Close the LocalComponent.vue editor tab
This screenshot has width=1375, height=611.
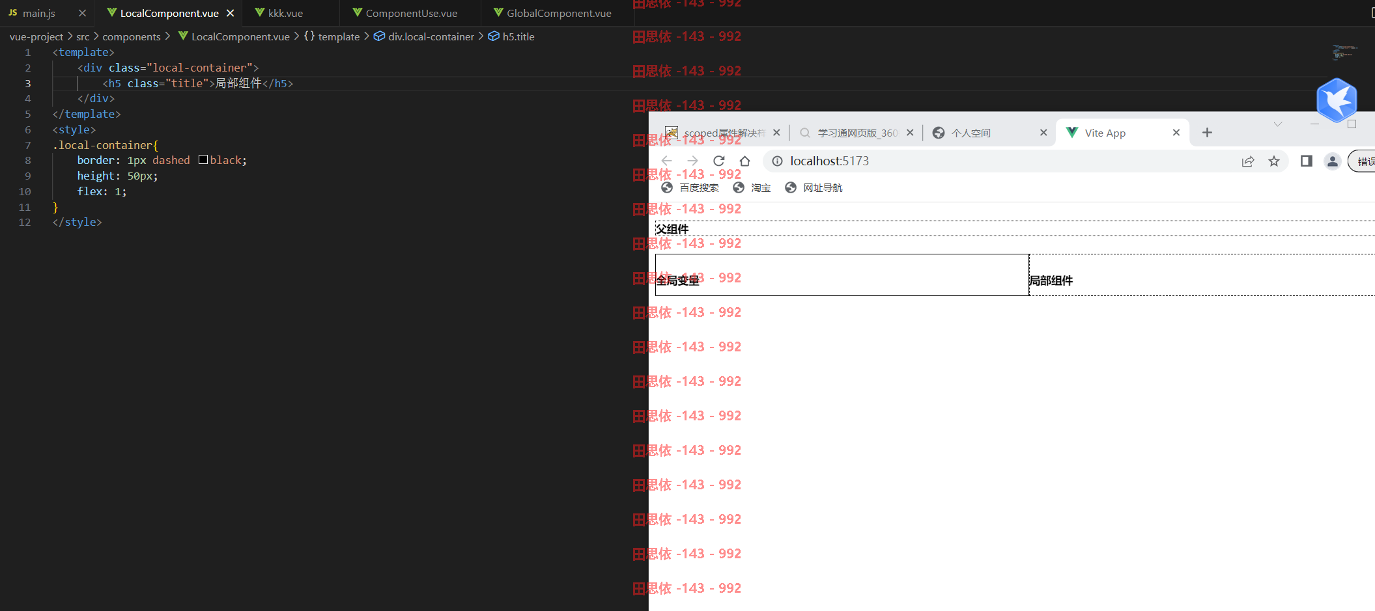230,13
